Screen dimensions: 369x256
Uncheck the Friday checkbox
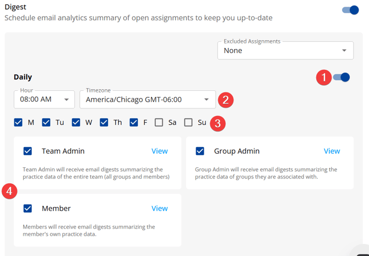(134, 122)
